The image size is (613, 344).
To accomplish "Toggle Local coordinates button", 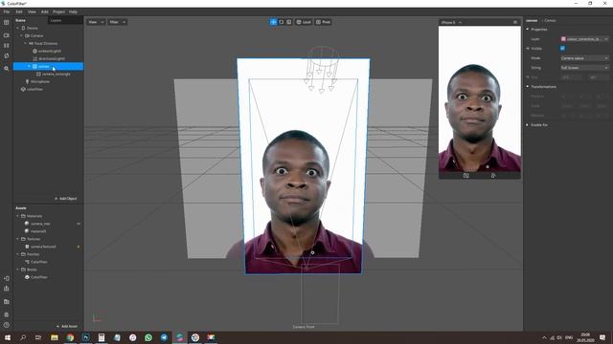I will pyautogui.click(x=304, y=22).
